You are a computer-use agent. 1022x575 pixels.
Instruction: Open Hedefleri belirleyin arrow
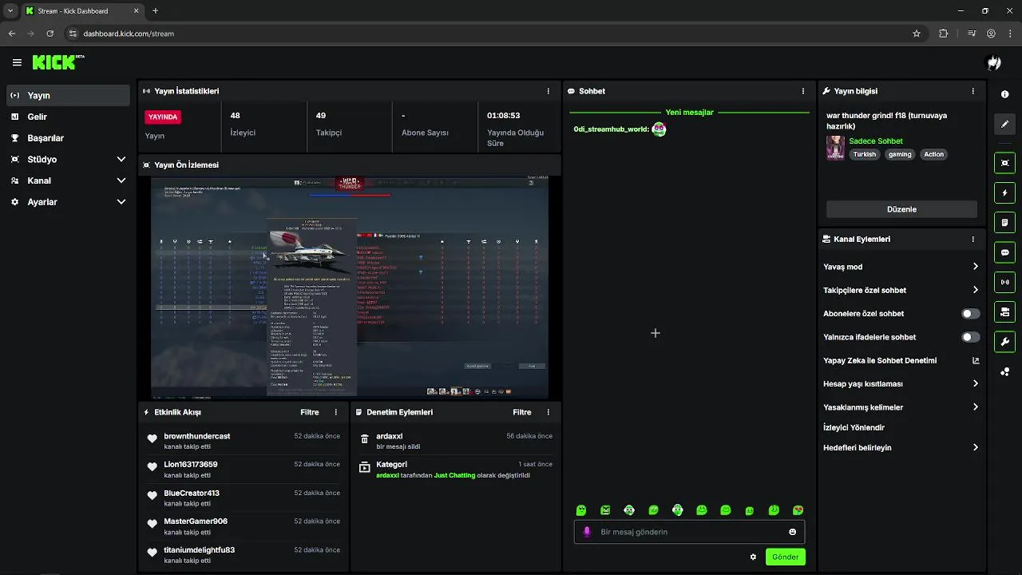point(975,448)
